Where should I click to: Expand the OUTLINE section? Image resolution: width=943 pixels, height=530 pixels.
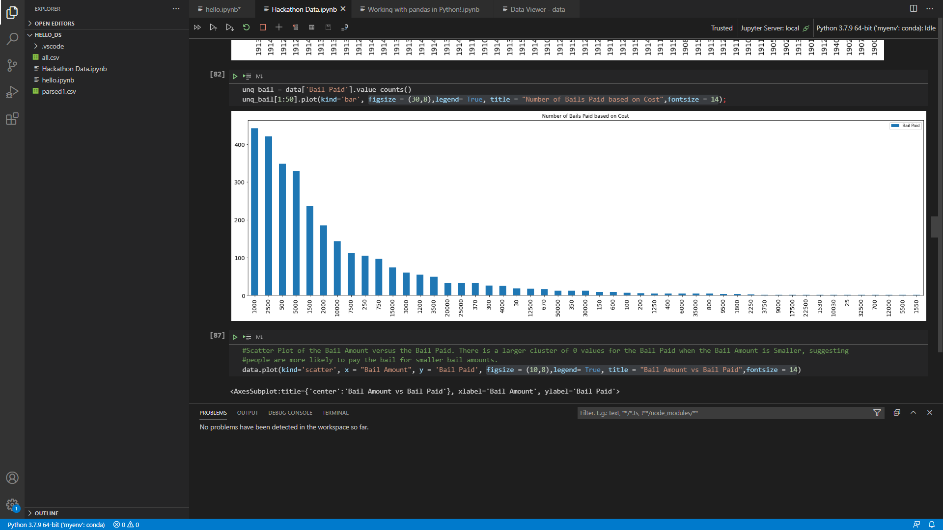[46, 513]
